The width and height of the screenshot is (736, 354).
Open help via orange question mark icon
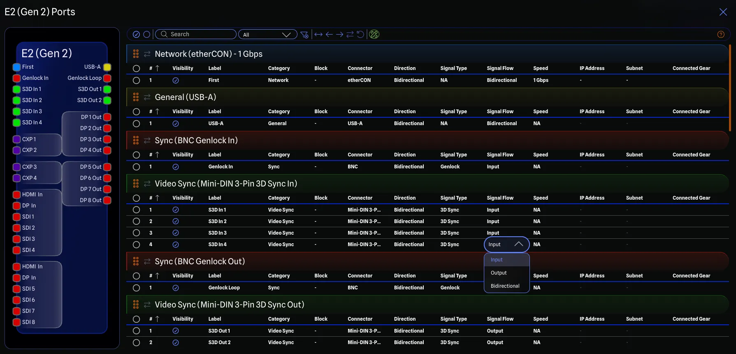pos(721,34)
